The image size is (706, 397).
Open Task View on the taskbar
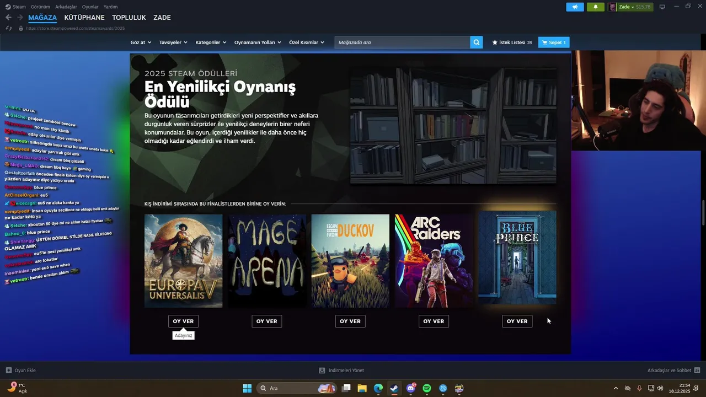click(x=346, y=388)
